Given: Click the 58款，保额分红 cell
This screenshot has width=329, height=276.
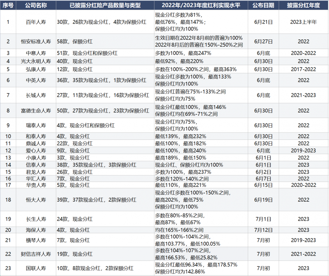Looking at the screenshot, I should pyautogui.click(x=105, y=41).
